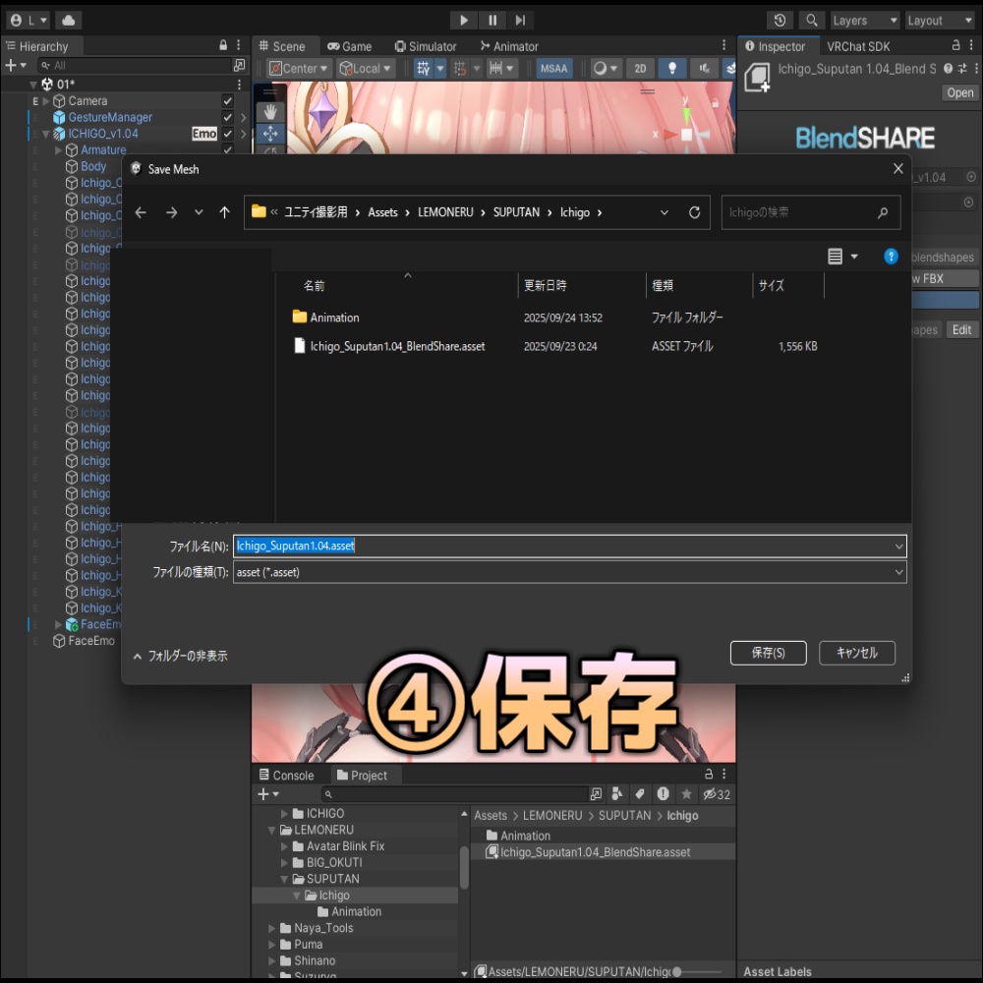Select the Inspector tab

point(776,46)
